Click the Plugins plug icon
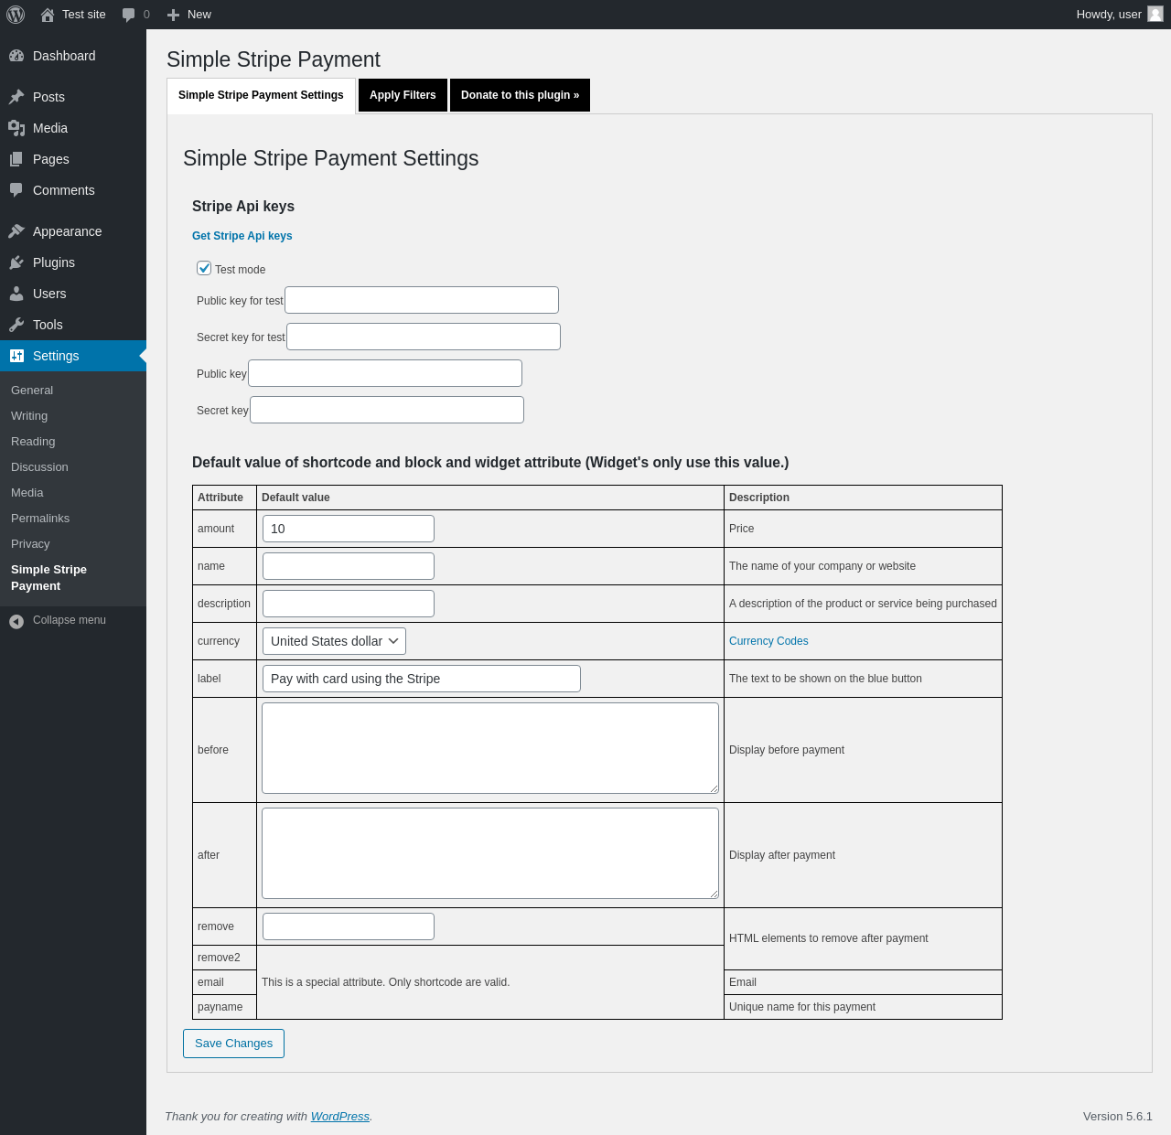This screenshot has height=1135, width=1171. (x=16, y=262)
